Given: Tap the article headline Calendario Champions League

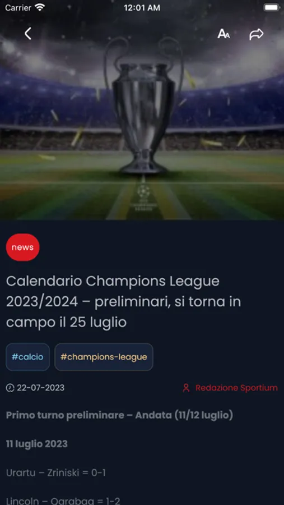Looking at the screenshot, I should [x=123, y=302].
